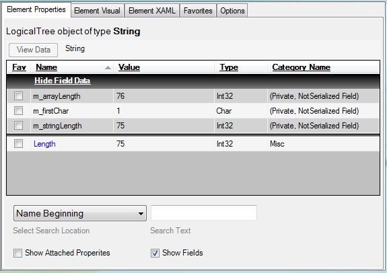Click the Hide Field Data link

62,81
